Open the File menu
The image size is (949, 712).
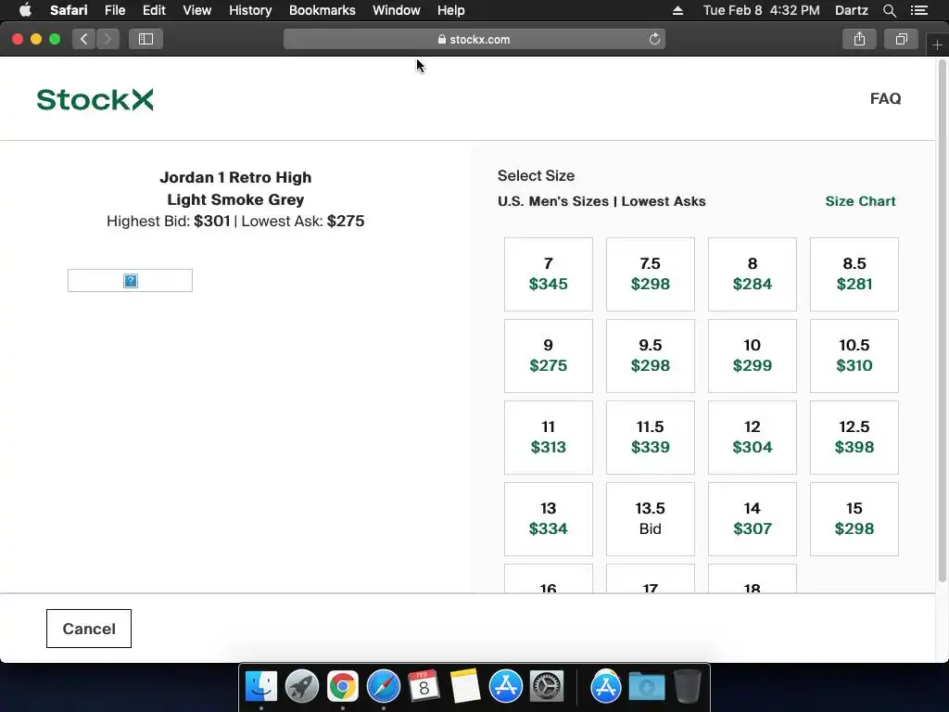click(114, 10)
